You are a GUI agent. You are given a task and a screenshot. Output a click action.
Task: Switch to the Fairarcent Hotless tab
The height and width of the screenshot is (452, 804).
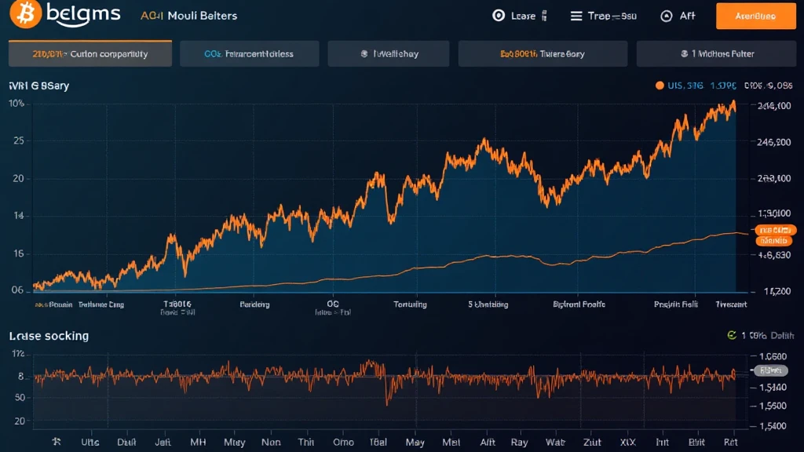[249, 54]
